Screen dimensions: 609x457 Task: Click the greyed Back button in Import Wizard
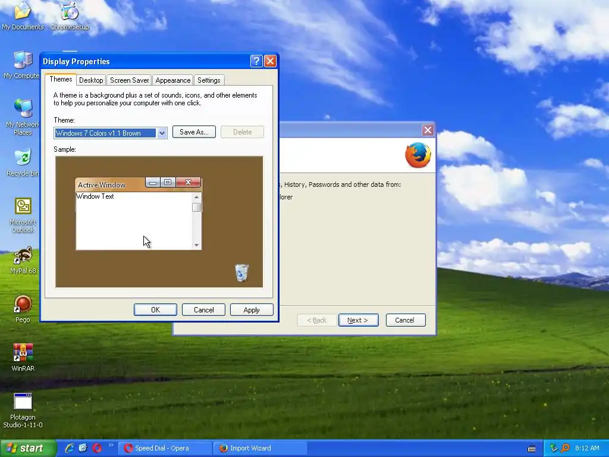(316, 320)
